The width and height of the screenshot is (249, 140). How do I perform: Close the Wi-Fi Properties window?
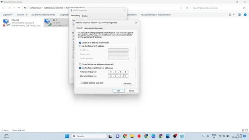pos(124,10)
